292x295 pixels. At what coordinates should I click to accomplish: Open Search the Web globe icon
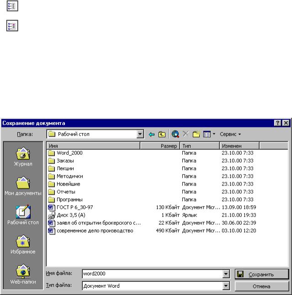coord(175,134)
